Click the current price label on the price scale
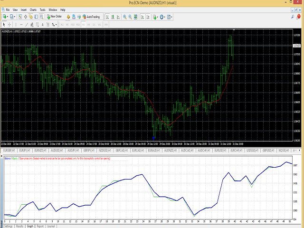The width and height of the screenshot is (304, 228). [x=296, y=46]
